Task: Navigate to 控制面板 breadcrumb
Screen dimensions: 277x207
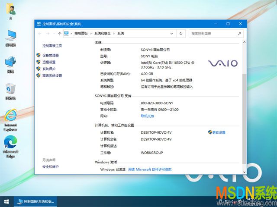Action: [x=81, y=33]
